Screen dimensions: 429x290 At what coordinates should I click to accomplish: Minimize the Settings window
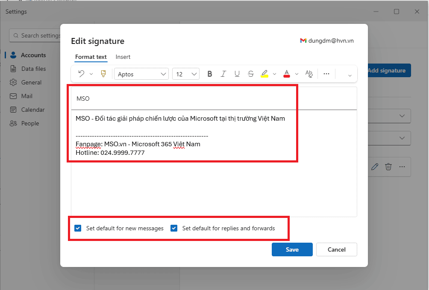[x=376, y=12]
